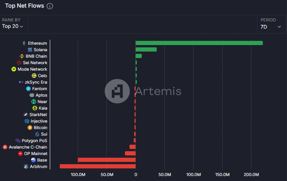The height and width of the screenshot is (181, 287).
Task: Click the info icon beside Top Net Flows
Action: [50, 6]
